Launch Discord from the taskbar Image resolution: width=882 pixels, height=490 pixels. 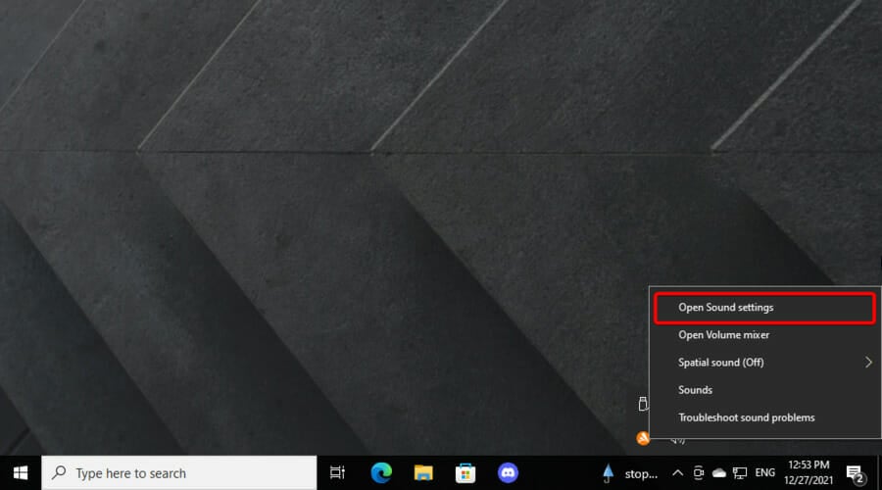coord(508,473)
